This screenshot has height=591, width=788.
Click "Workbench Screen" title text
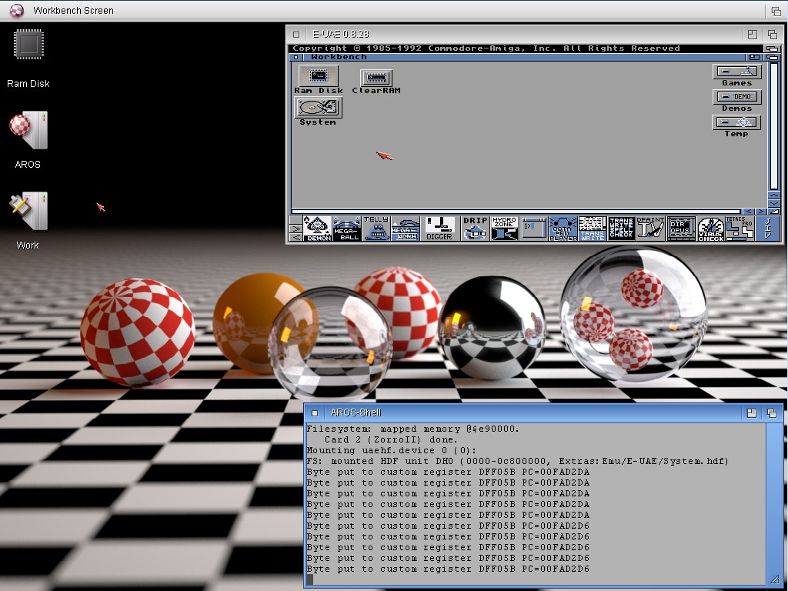point(73,11)
